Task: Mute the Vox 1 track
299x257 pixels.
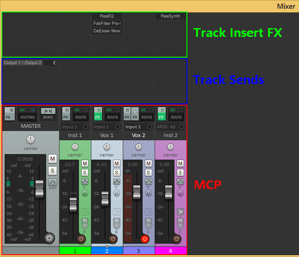Action: pyautogui.click(x=117, y=163)
